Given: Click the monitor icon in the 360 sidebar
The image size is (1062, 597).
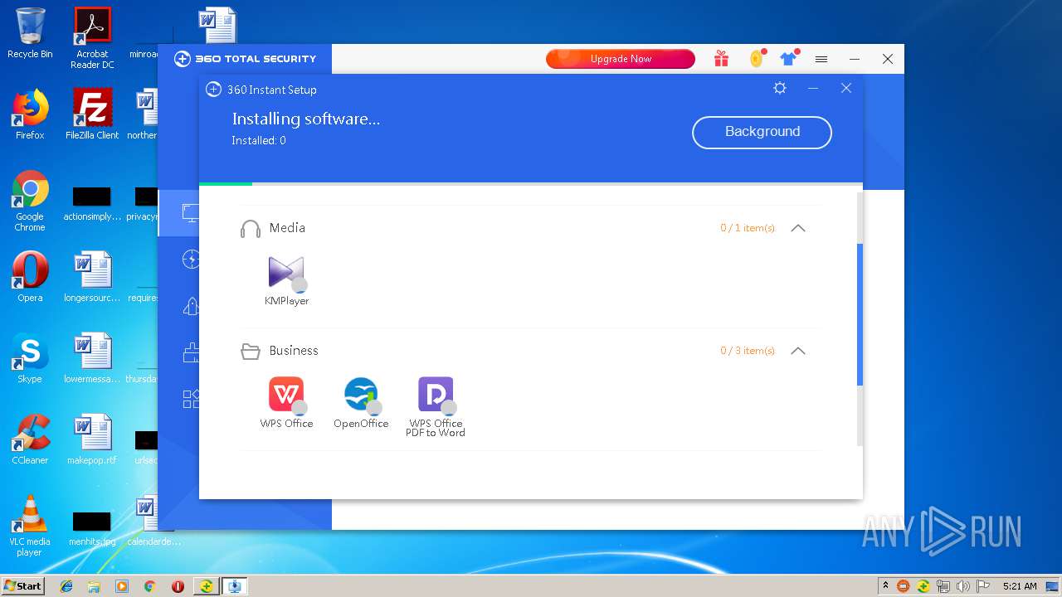Looking at the screenshot, I should pyautogui.click(x=190, y=213).
